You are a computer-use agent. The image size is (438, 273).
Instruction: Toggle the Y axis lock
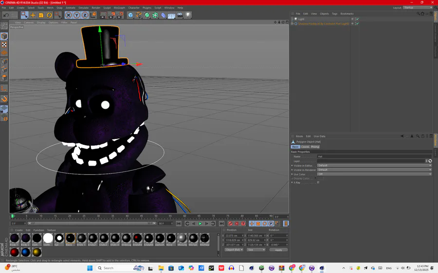(x=76, y=15)
